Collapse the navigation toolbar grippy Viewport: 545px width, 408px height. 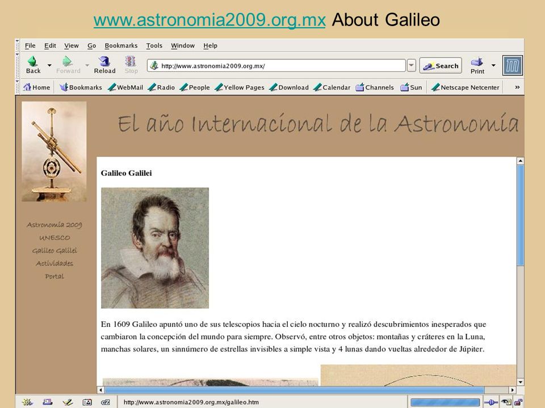tap(18, 65)
